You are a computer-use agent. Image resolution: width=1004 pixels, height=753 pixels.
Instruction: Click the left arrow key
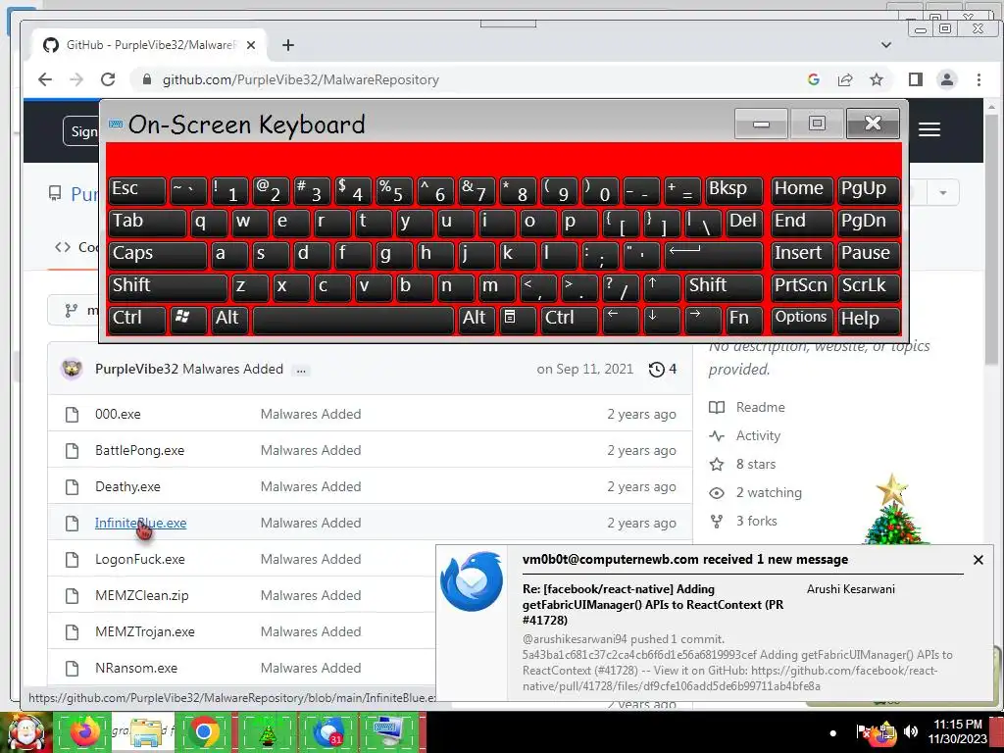coord(621,320)
